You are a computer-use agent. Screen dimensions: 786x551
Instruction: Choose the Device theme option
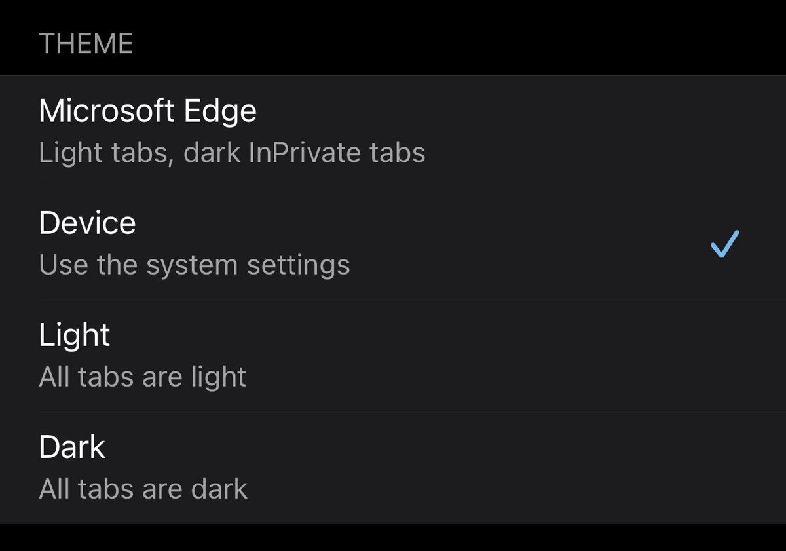tap(393, 244)
